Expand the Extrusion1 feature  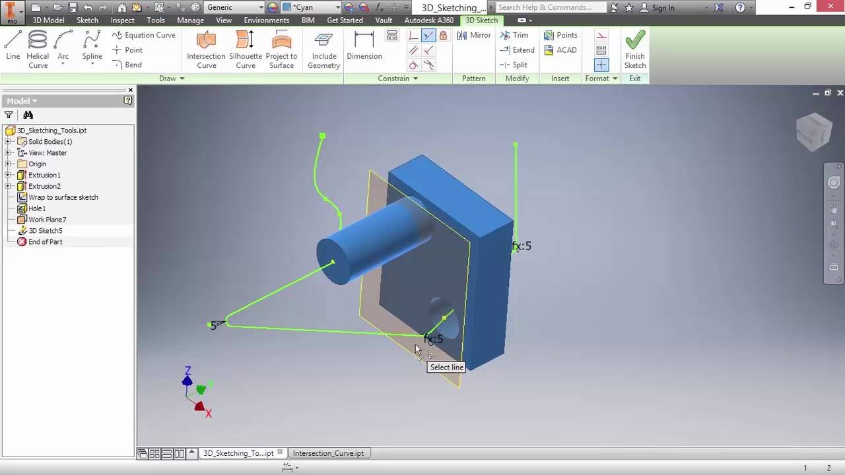(8, 175)
